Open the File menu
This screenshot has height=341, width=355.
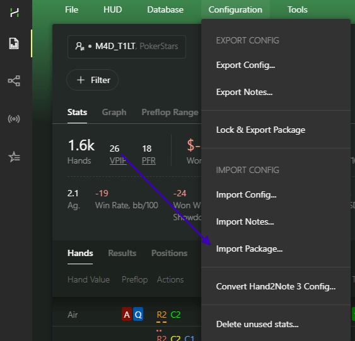[71, 9]
